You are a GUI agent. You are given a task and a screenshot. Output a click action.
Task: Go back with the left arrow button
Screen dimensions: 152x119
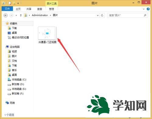click(x=5, y=16)
